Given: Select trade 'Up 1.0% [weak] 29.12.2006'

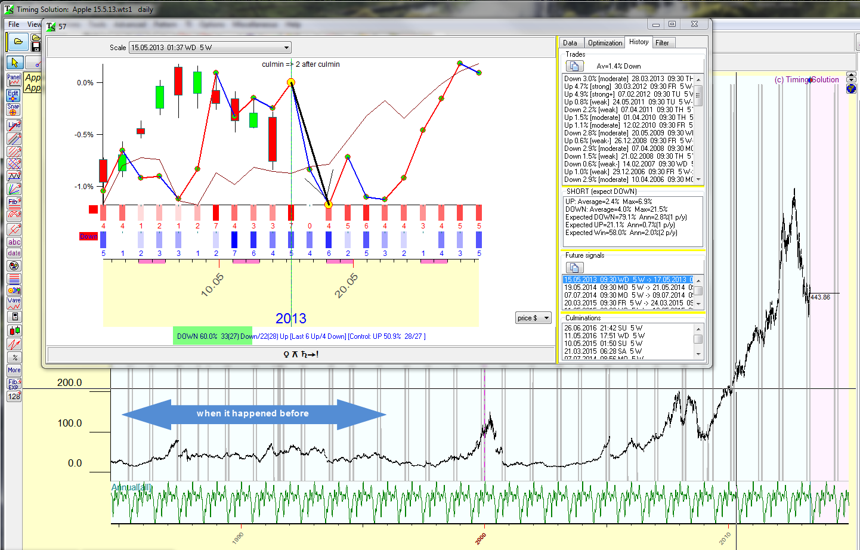Looking at the screenshot, I should (x=628, y=172).
